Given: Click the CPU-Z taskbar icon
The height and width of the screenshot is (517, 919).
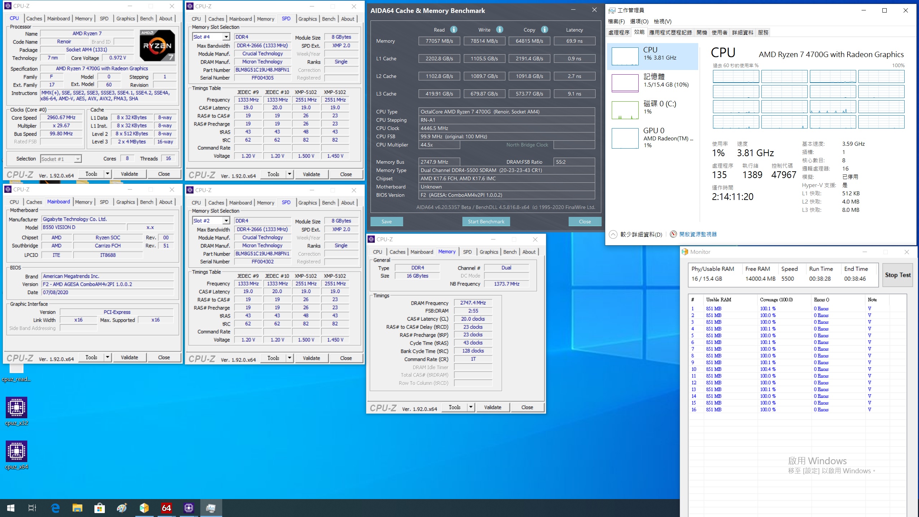Looking at the screenshot, I should (x=188, y=508).
